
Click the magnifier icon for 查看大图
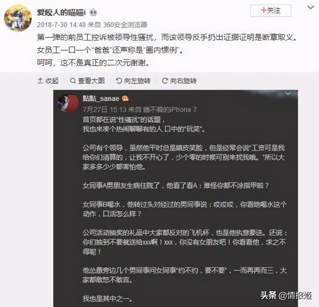pos(73,81)
